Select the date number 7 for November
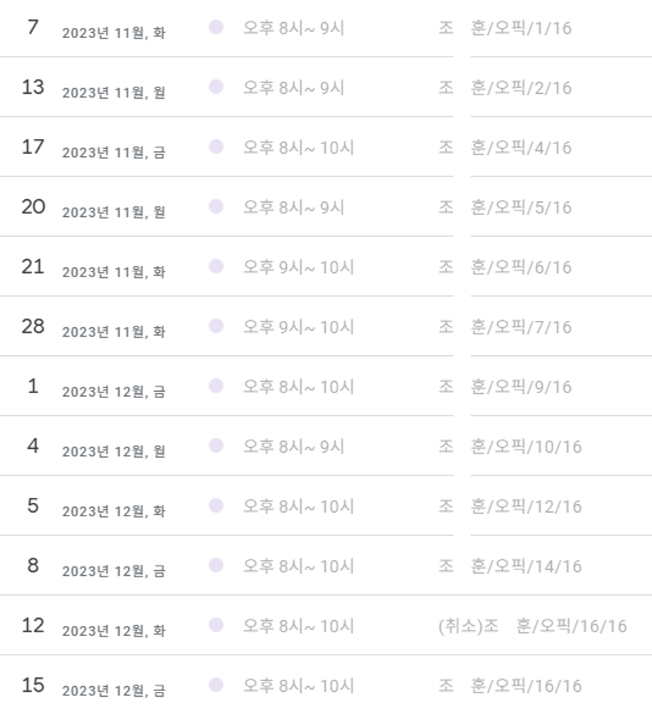652x714 pixels. pyautogui.click(x=33, y=27)
